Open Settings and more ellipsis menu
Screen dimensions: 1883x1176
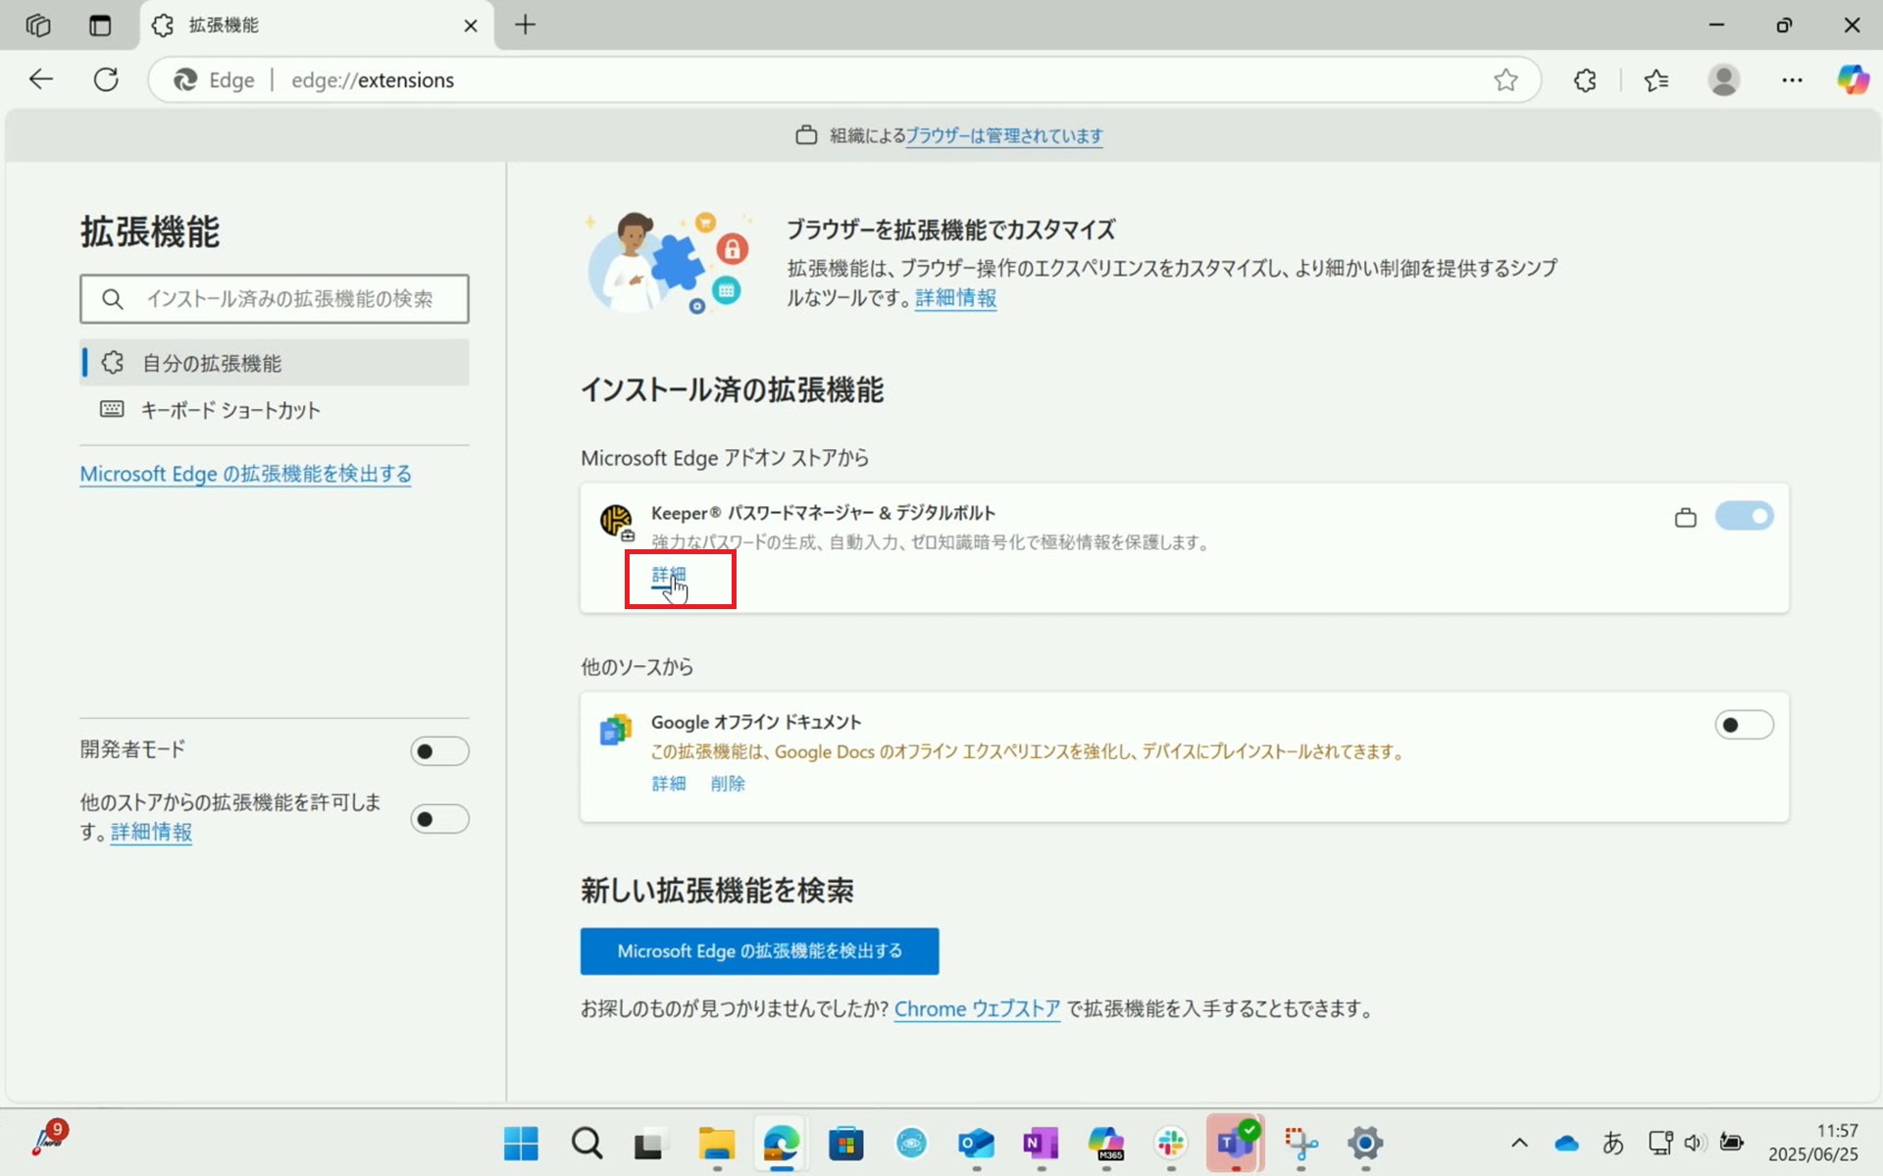point(1792,80)
